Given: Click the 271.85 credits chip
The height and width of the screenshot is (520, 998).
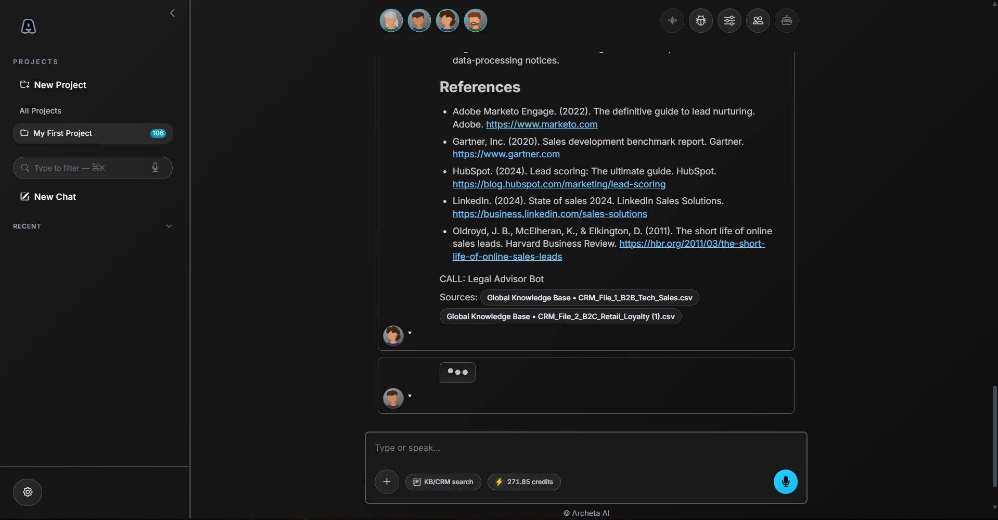Looking at the screenshot, I should tap(524, 482).
